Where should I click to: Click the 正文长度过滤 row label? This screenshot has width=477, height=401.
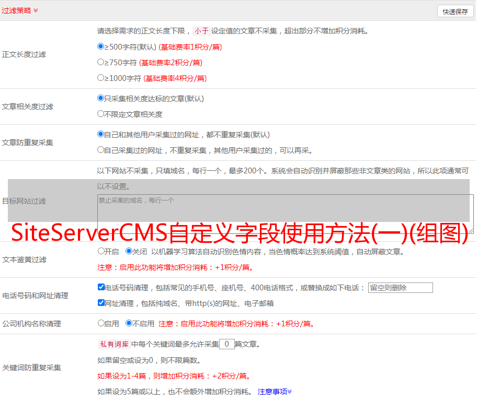click(24, 54)
